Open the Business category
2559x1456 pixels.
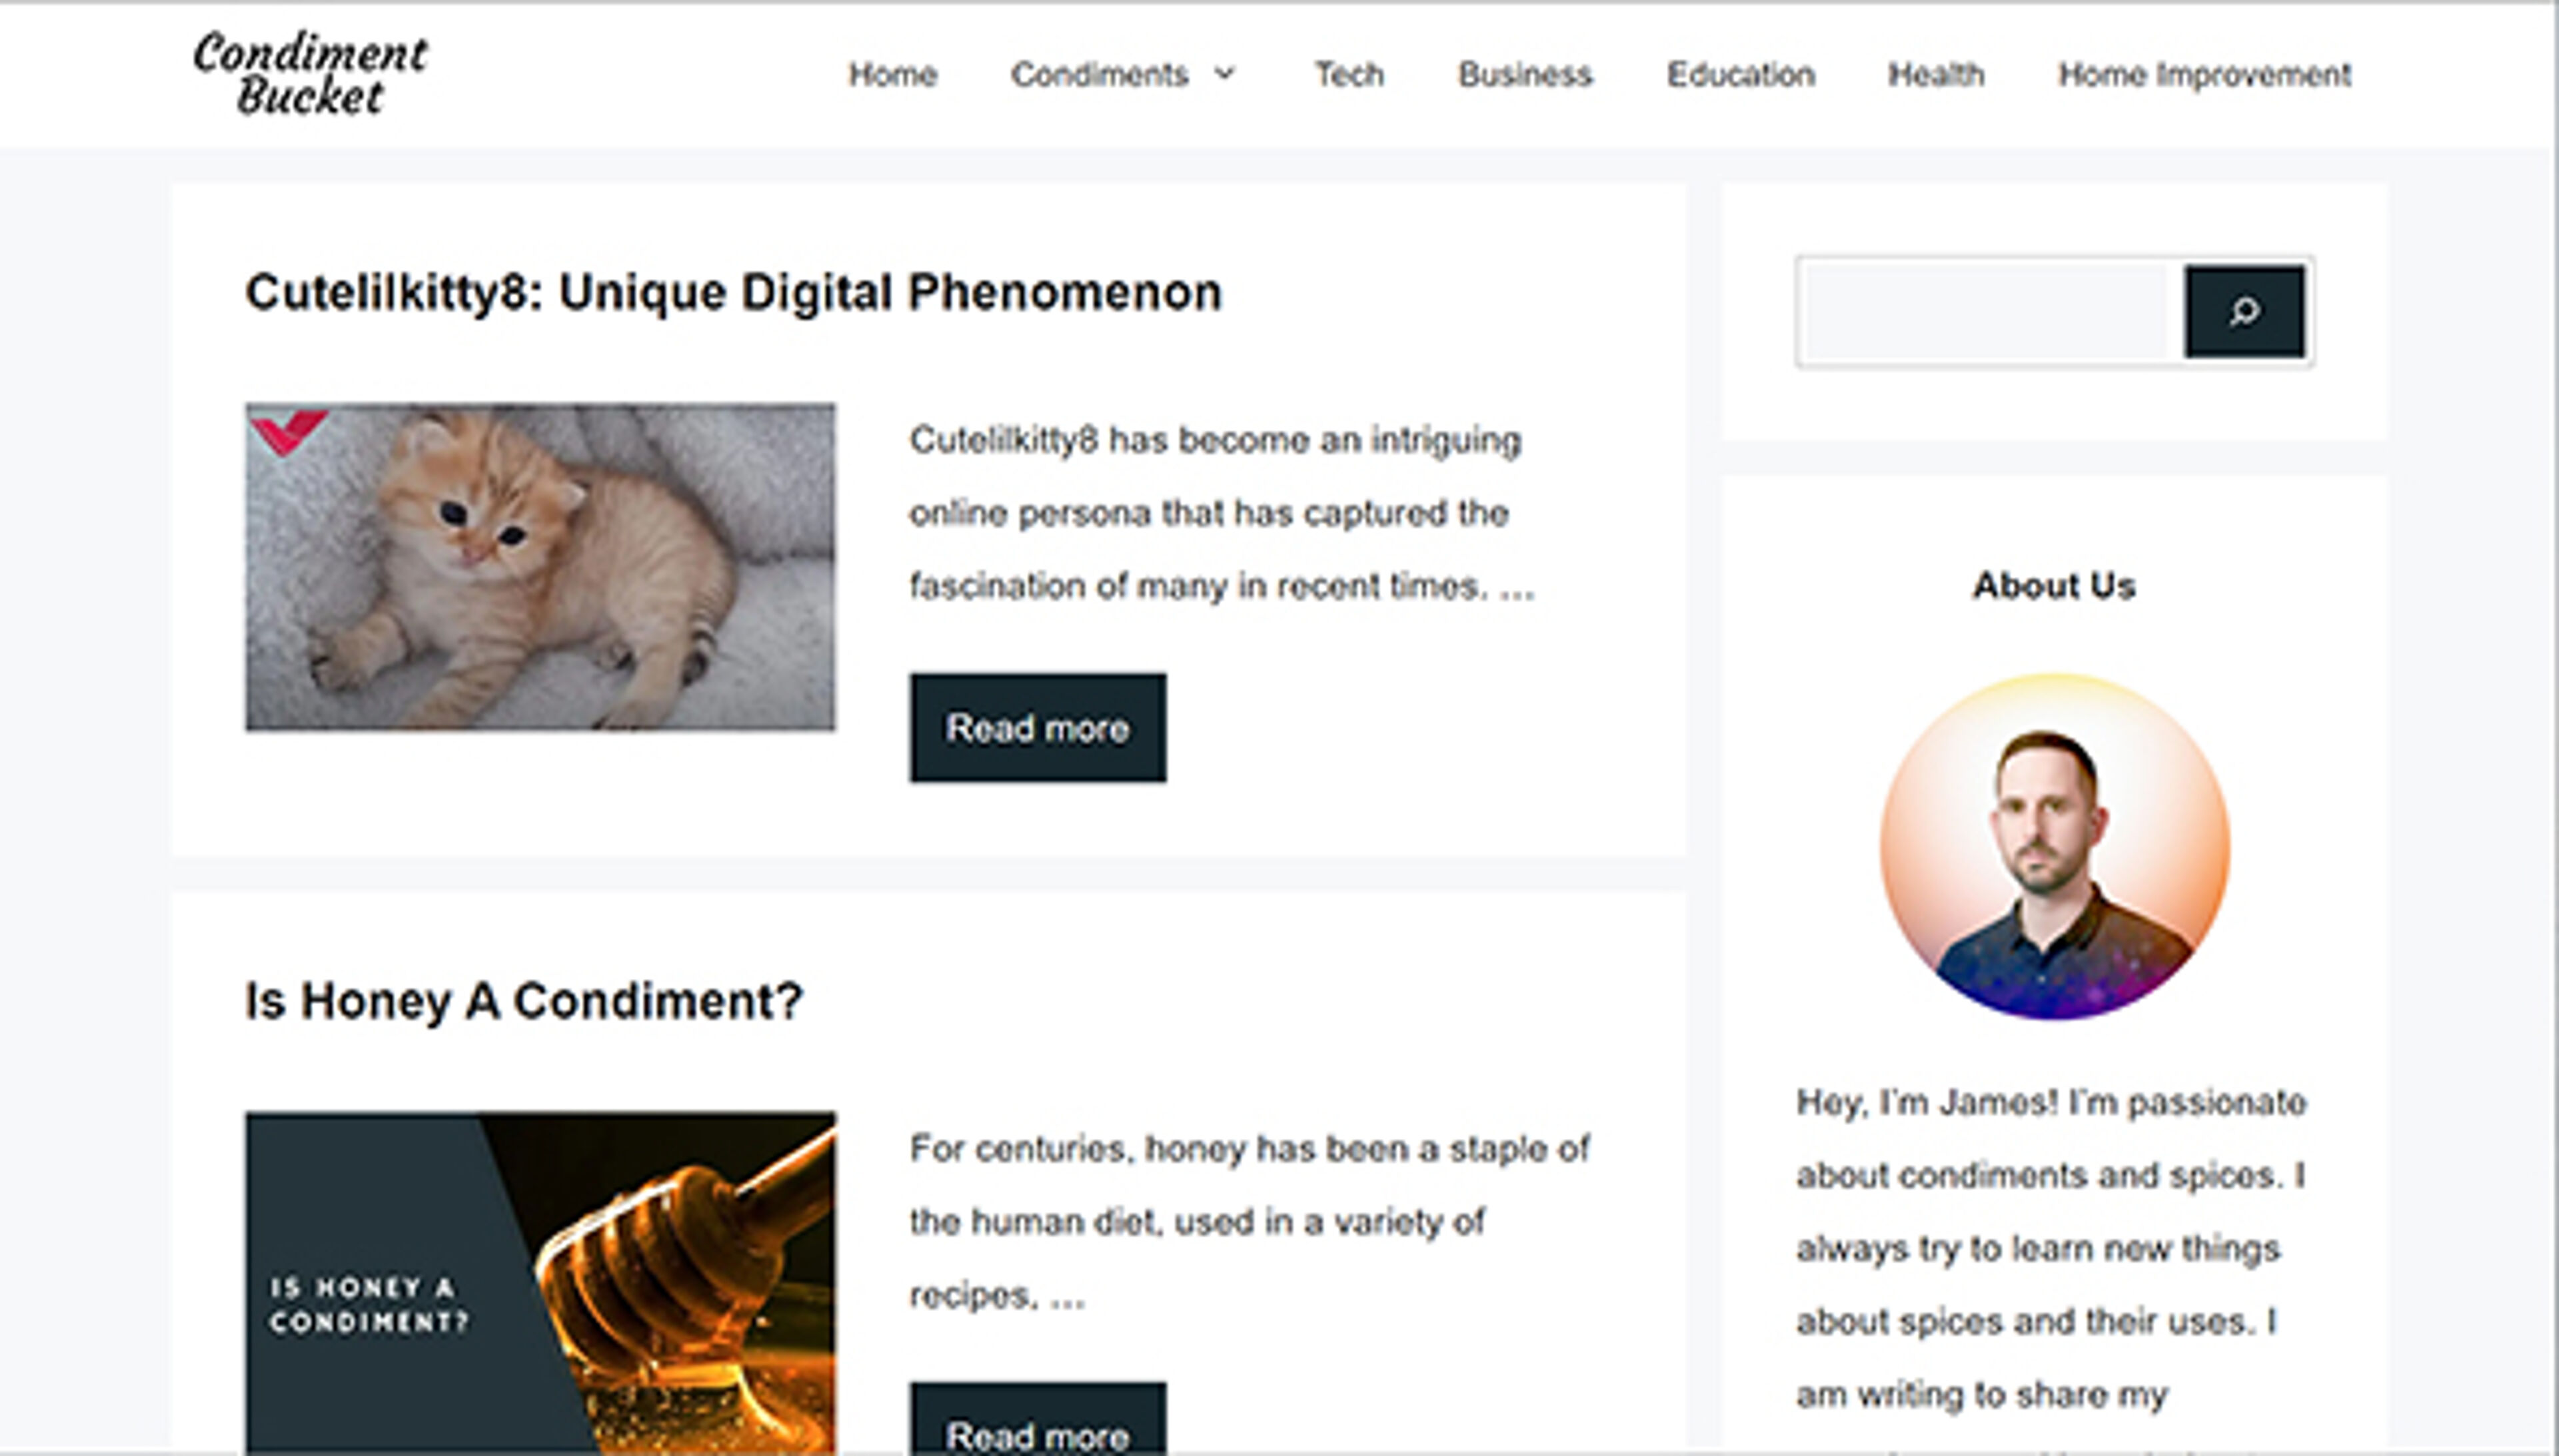point(1525,74)
